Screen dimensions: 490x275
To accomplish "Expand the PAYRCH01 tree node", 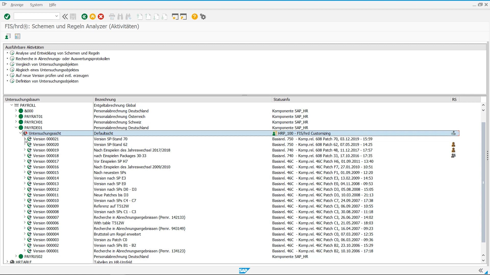I will [16, 122].
